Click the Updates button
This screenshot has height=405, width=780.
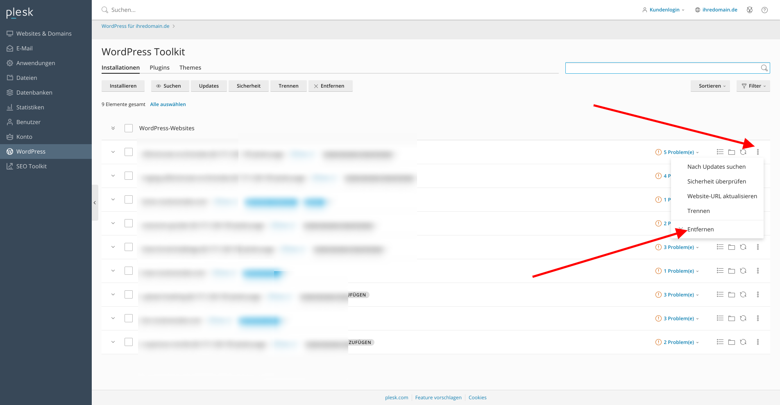(209, 86)
